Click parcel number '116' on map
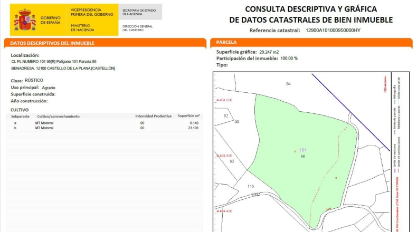The width and height of the screenshot is (417, 232). pos(251,187)
